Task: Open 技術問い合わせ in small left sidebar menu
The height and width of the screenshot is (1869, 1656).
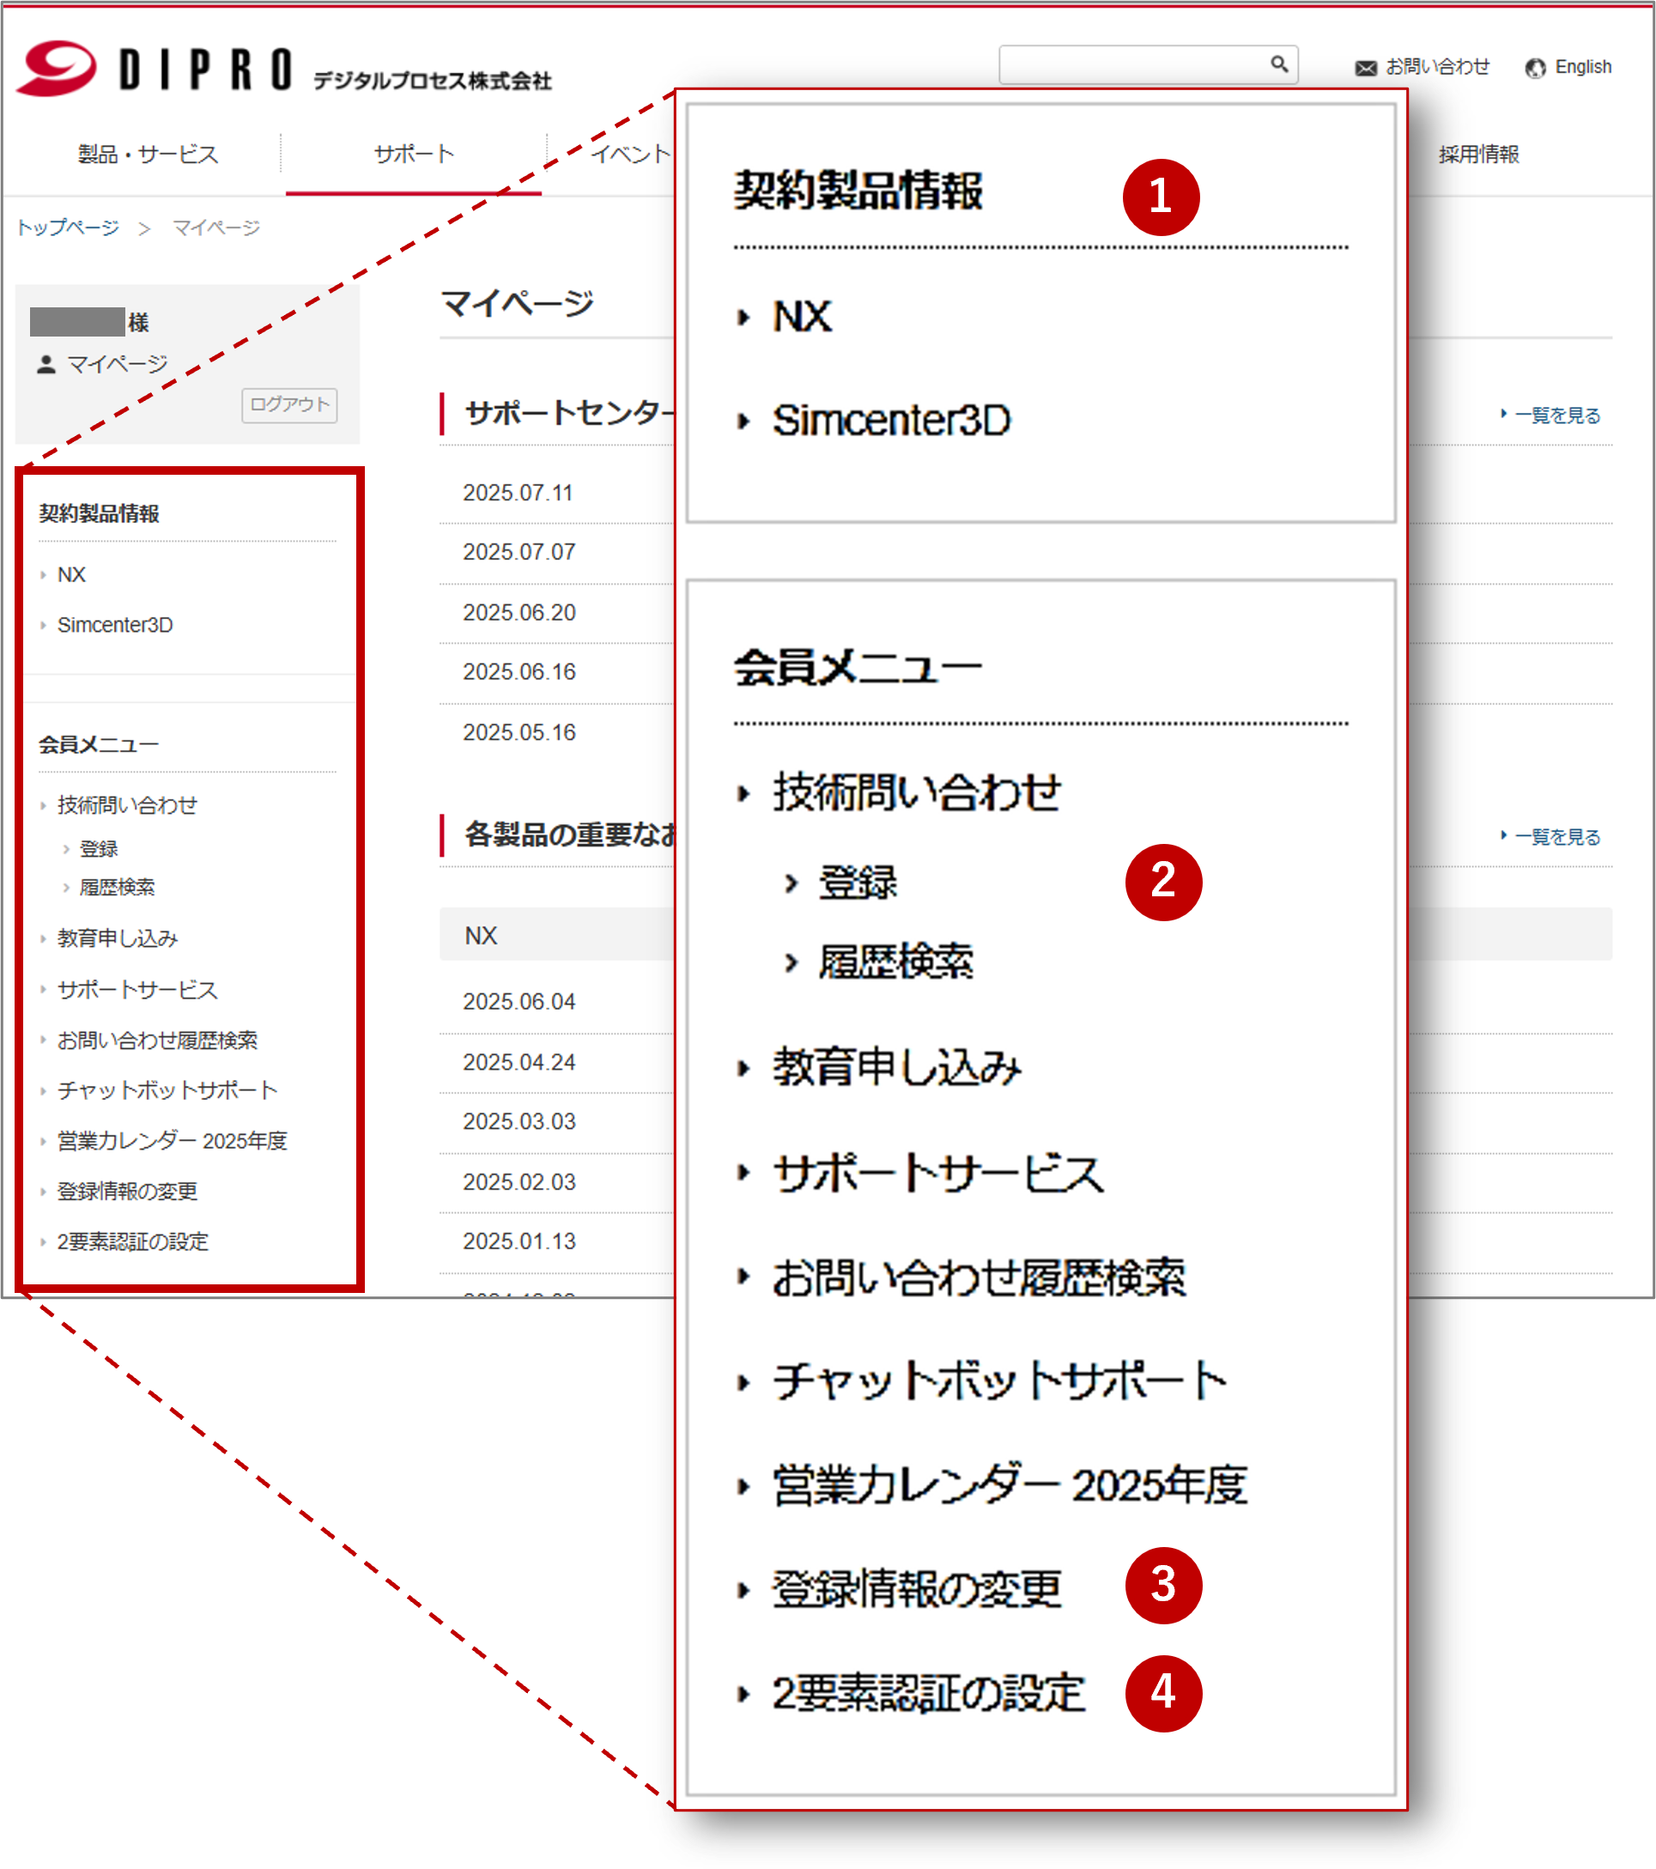Action: [127, 804]
